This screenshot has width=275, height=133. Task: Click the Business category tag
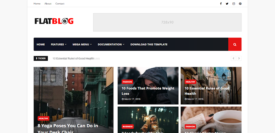[128, 127]
